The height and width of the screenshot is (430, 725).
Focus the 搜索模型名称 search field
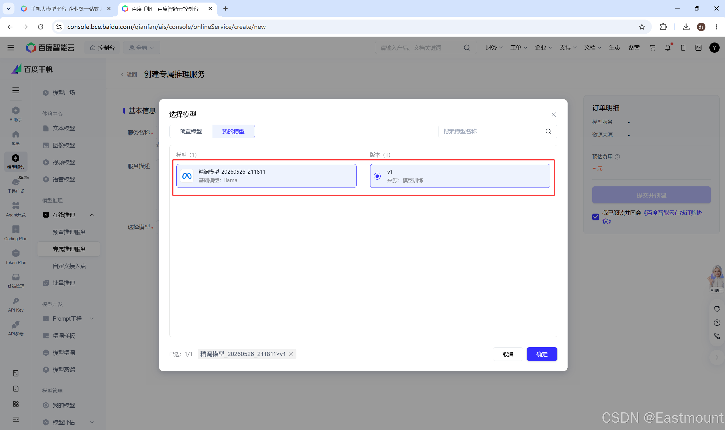(497, 131)
